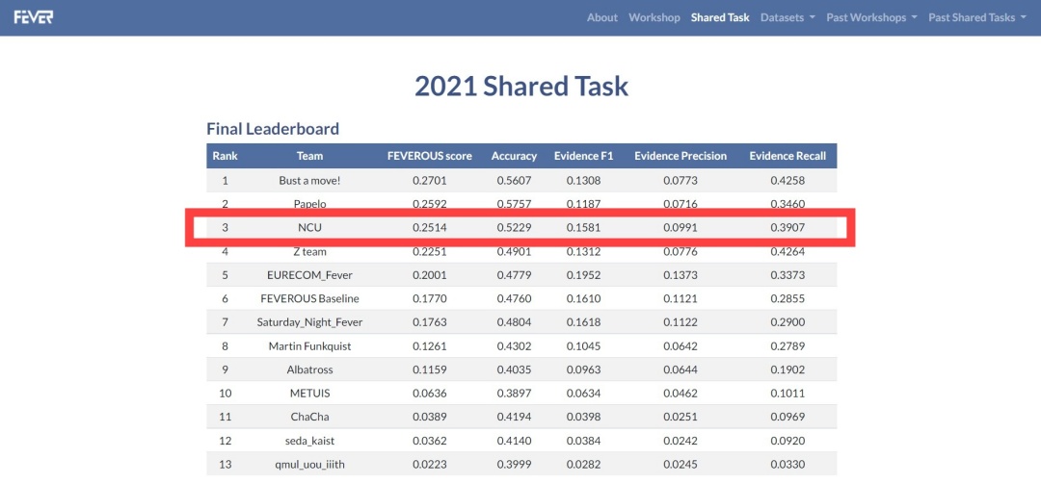Expand the Datasets dropdown menu

787,17
